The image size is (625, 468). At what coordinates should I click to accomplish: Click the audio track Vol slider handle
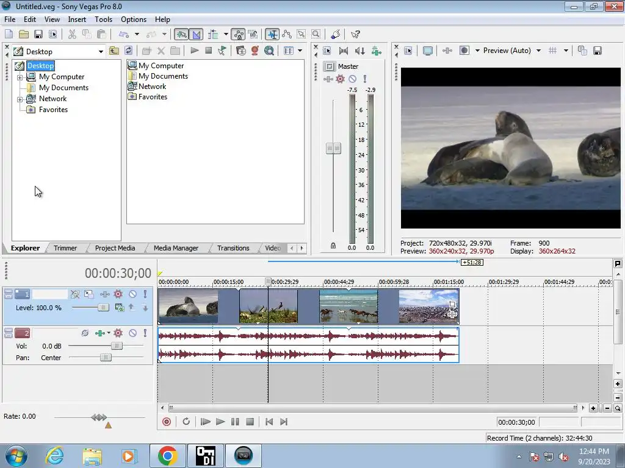[116, 346]
